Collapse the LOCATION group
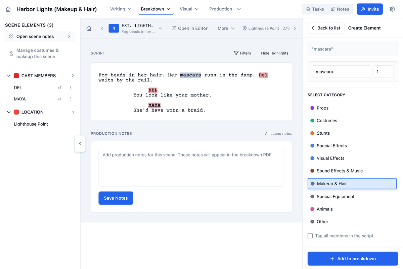This screenshot has width=403, height=269. tap(9, 112)
